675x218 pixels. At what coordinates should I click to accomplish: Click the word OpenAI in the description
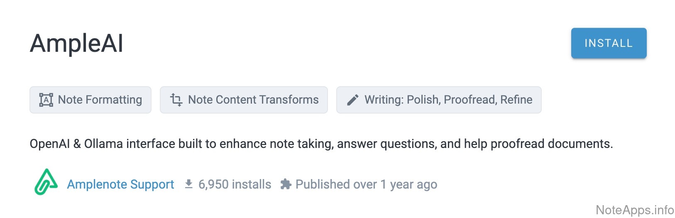pyautogui.click(x=50, y=144)
